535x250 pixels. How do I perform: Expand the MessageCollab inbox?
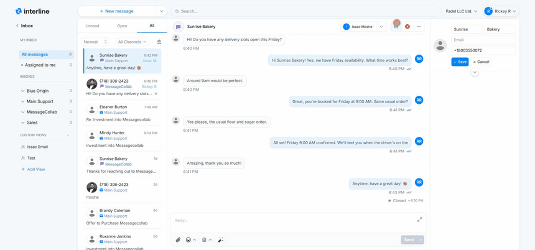(22, 112)
